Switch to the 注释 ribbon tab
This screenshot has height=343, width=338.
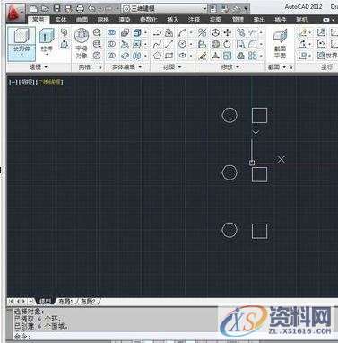194,20
